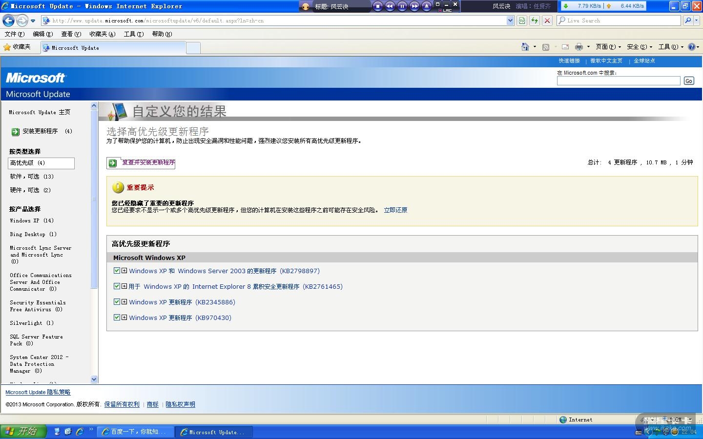Click the red stop loading icon
703x439 pixels.
pos(547,20)
